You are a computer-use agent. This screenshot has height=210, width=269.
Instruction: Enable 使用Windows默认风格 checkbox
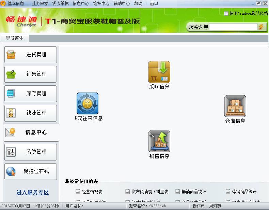click(226, 13)
